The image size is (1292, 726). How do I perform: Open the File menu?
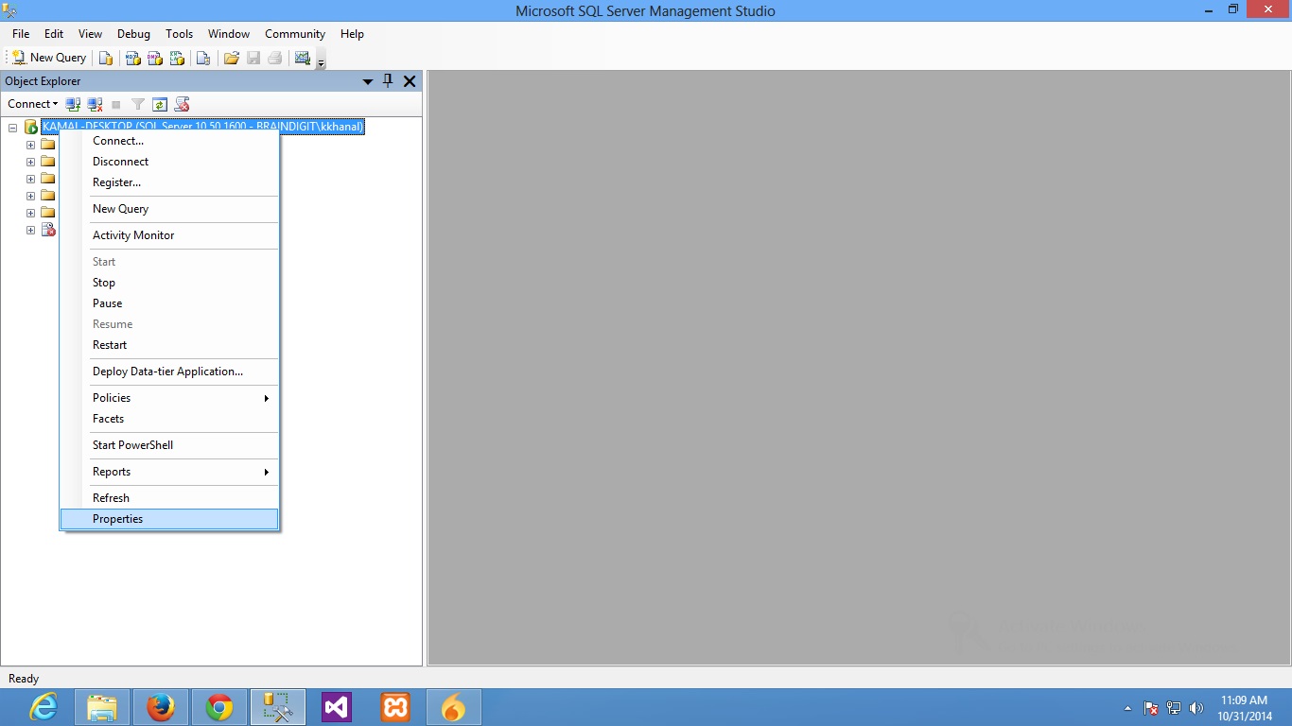pyautogui.click(x=21, y=34)
